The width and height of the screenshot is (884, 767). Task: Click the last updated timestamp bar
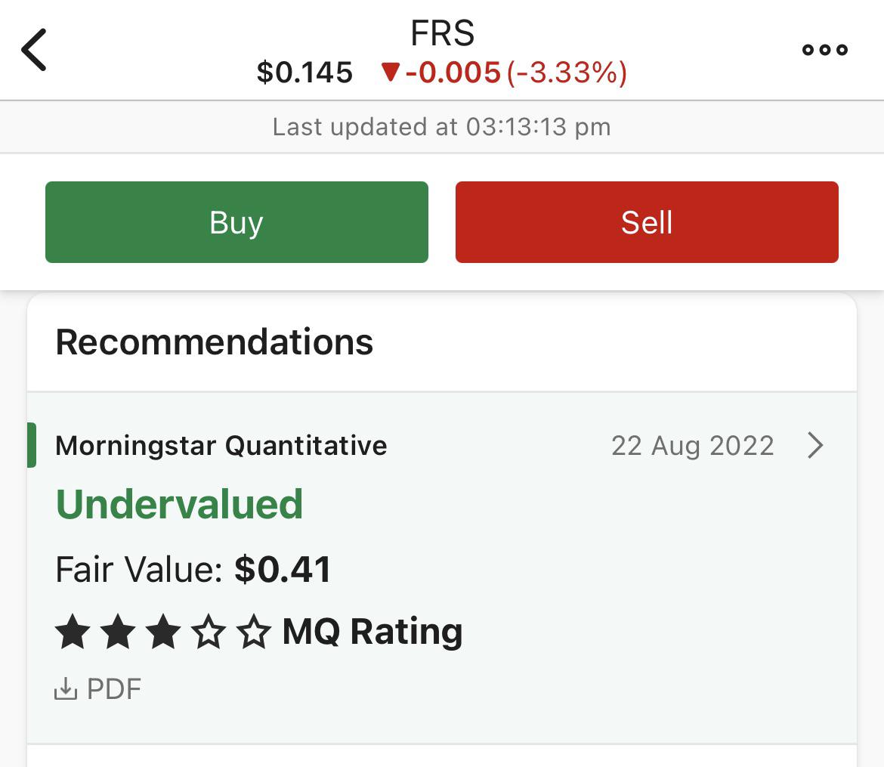[442, 127]
